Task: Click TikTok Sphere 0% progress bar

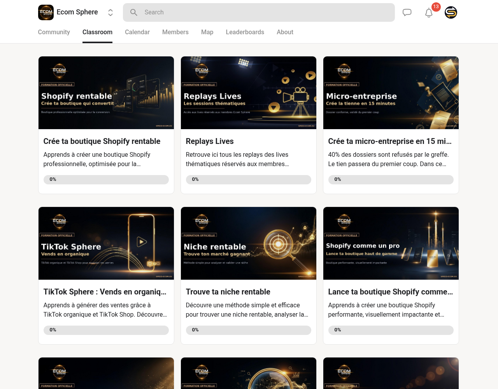Action: coord(106,330)
